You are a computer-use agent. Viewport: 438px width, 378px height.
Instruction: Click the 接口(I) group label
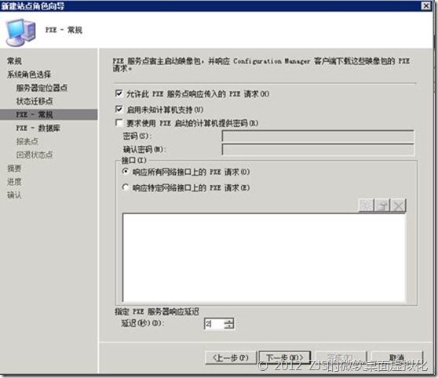[x=133, y=160]
